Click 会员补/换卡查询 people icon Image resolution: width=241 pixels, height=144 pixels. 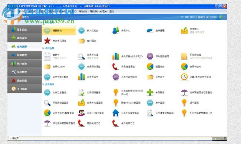(82, 113)
